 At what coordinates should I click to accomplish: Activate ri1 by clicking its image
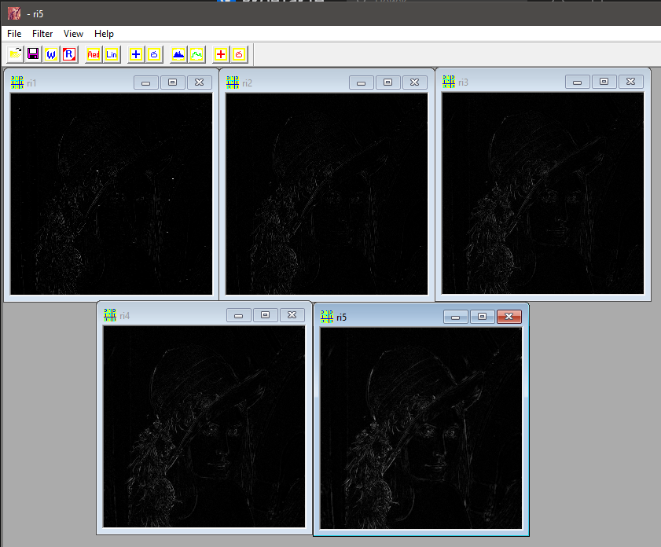(112, 194)
